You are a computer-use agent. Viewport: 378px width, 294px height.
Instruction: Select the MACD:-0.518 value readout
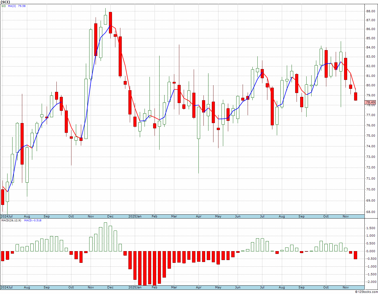coord(33,220)
